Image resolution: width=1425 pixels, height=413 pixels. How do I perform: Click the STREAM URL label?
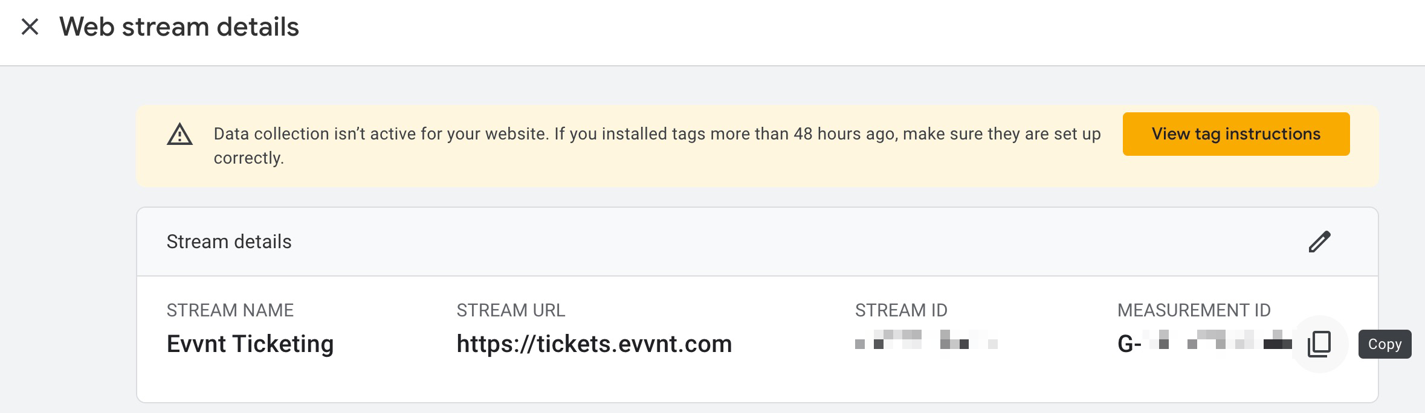(x=511, y=310)
